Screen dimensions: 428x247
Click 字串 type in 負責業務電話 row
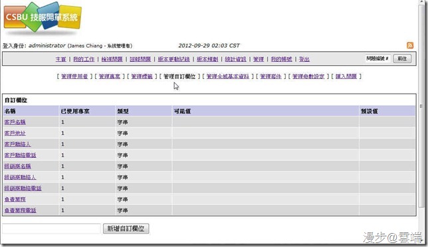tap(122, 210)
